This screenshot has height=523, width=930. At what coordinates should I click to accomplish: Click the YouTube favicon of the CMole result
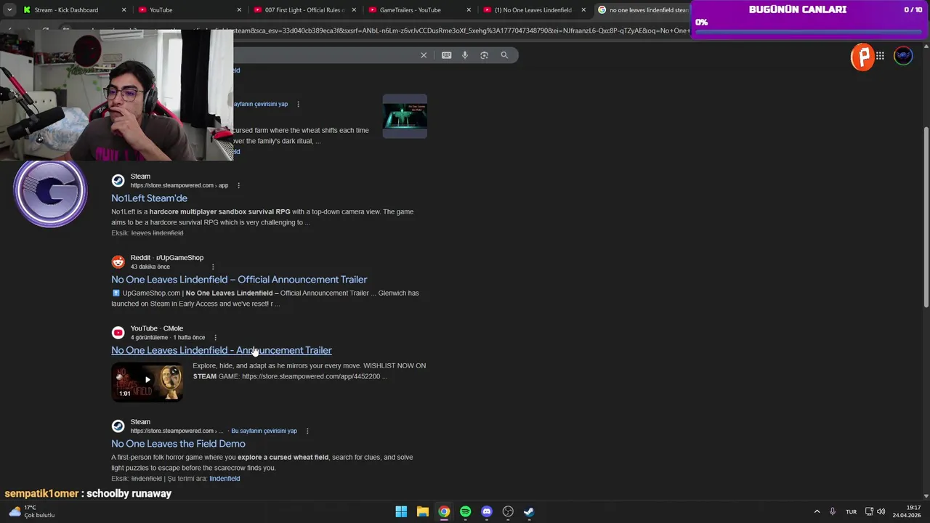point(118,333)
